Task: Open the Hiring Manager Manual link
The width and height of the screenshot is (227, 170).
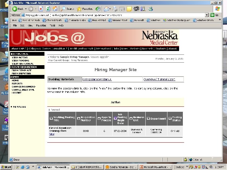Action: [x=97, y=79]
